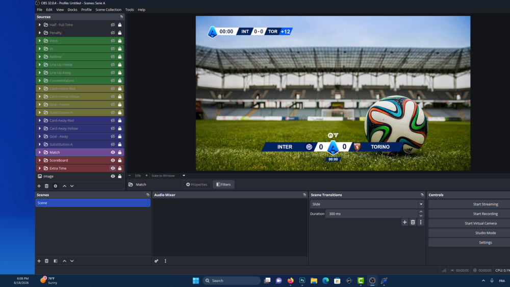Expand the Match group

[x=40, y=152]
